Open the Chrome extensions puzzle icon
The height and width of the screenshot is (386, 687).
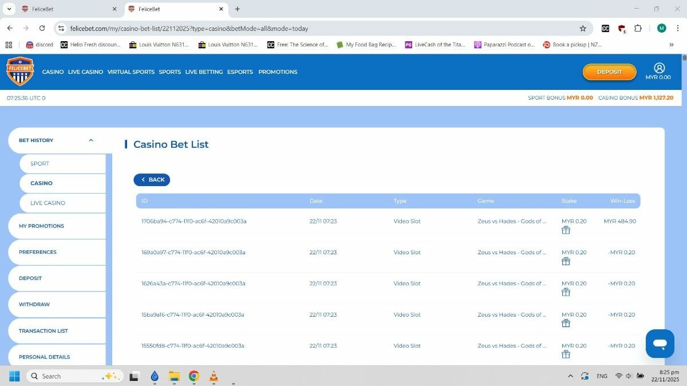[638, 28]
